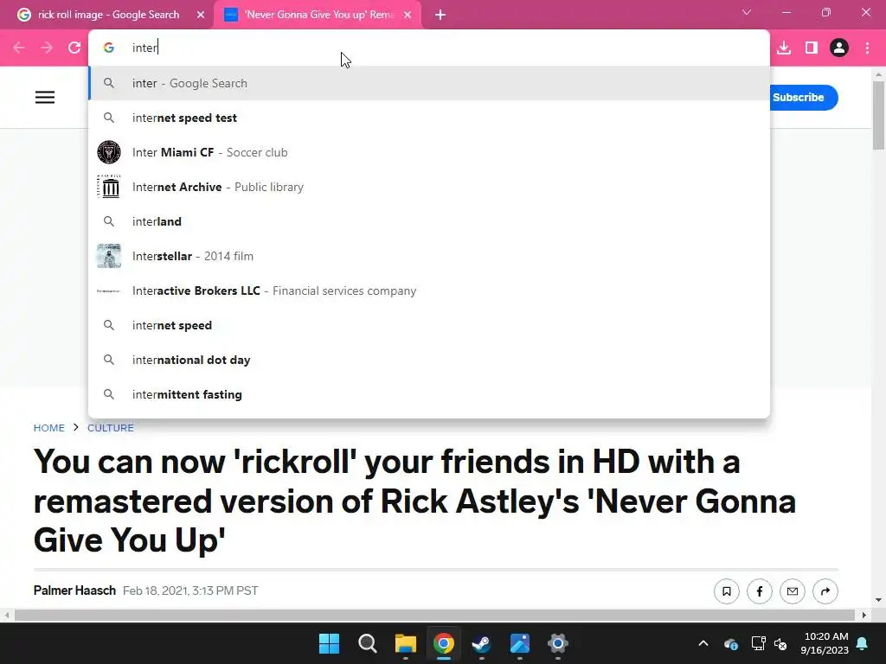Image resolution: width=886 pixels, height=664 pixels.
Task: Reload the current page
Action: (x=74, y=48)
